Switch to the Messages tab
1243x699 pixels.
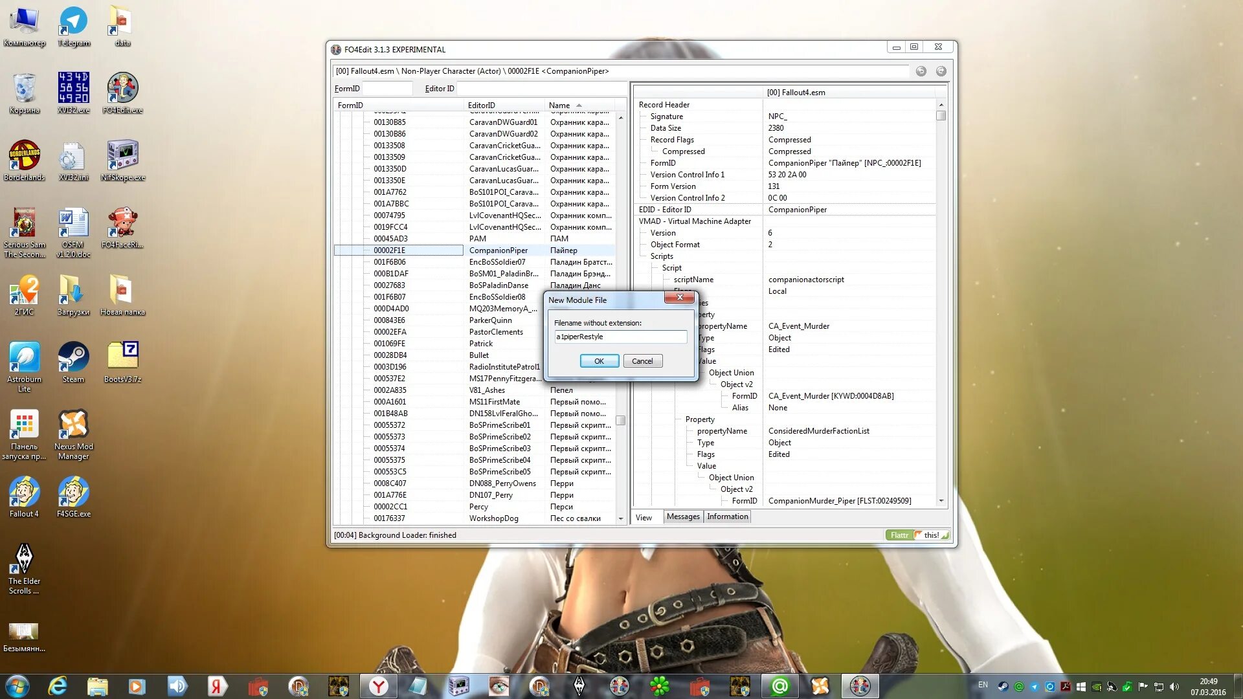[x=683, y=516]
